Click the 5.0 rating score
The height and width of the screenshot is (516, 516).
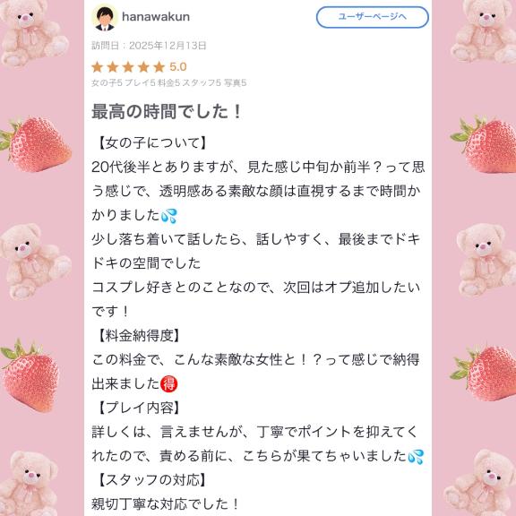pos(178,67)
